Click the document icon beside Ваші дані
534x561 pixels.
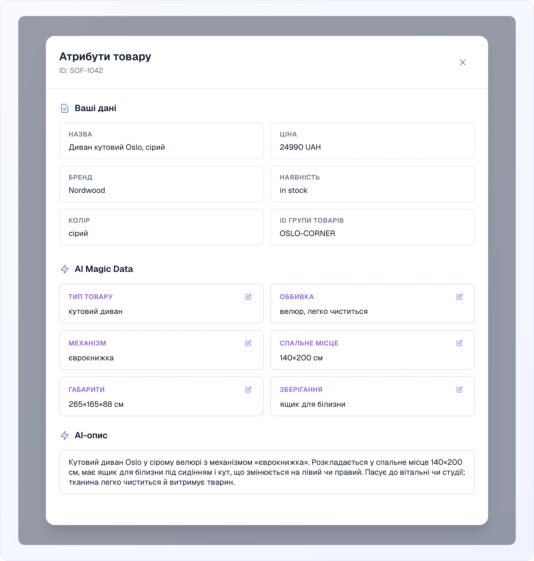coord(65,108)
